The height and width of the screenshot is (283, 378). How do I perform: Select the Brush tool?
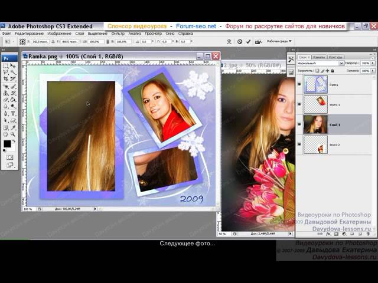tap(13, 87)
